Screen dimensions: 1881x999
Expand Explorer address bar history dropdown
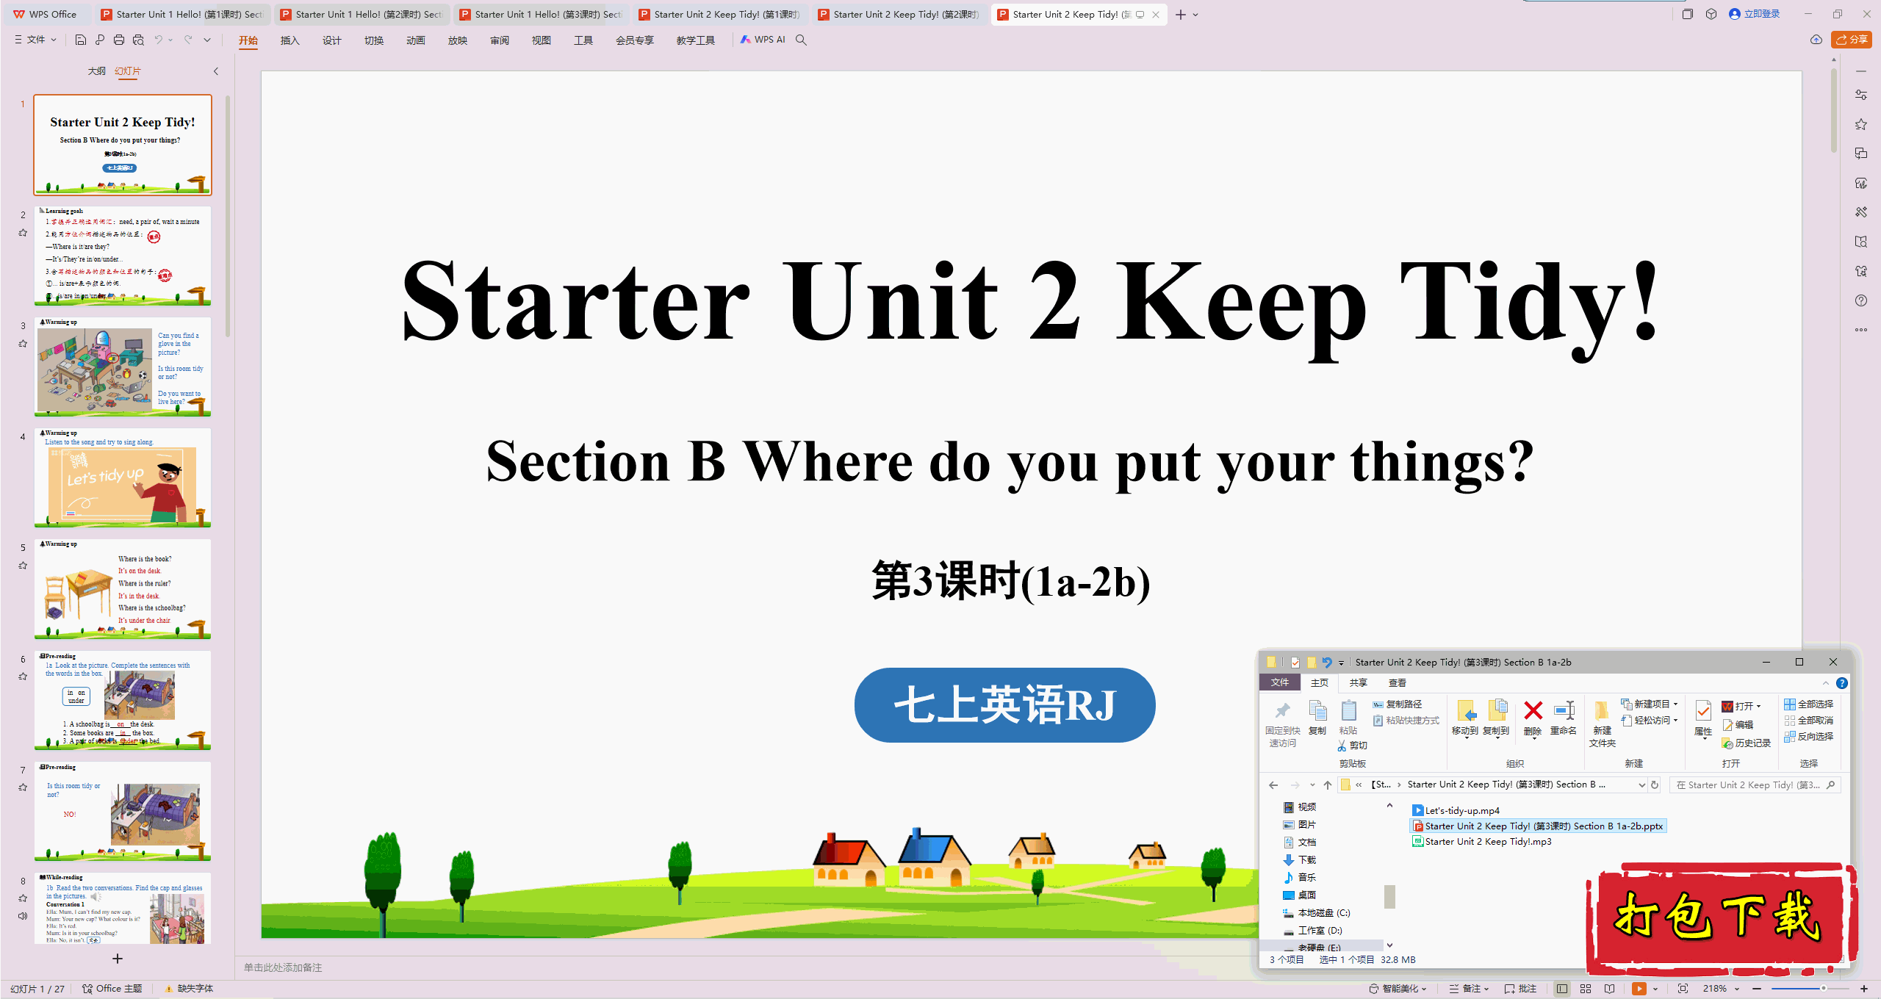coord(1642,785)
